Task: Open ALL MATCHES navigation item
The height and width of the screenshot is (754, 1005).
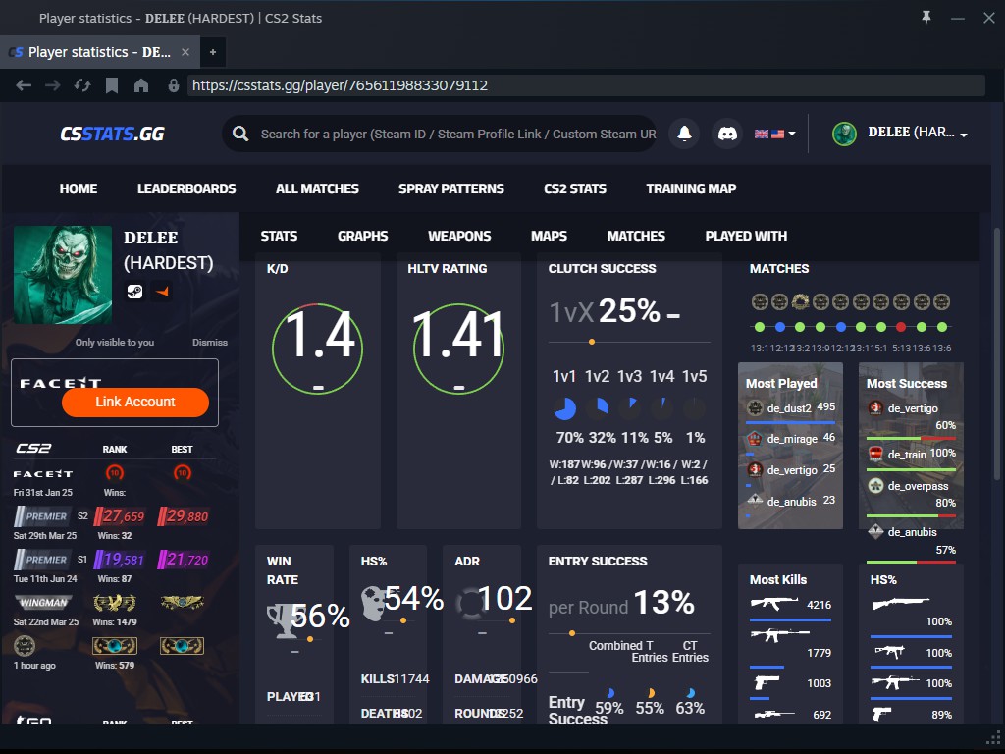Action: click(317, 188)
